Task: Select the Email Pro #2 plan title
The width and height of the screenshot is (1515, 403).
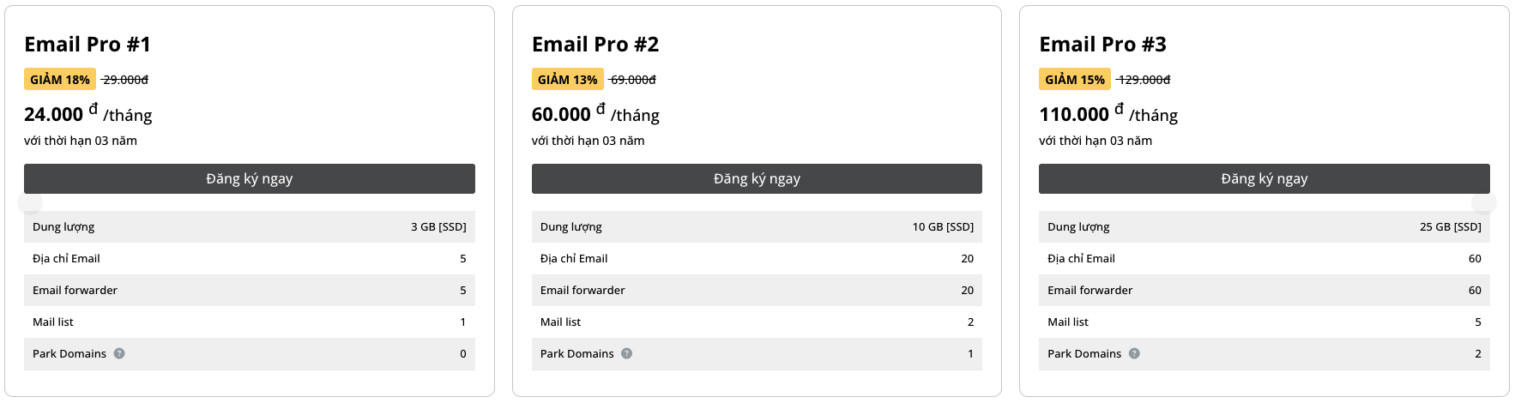Action: [595, 45]
